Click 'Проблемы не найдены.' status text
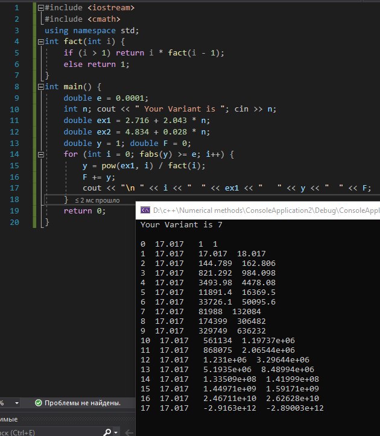 [x=83, y=403]
